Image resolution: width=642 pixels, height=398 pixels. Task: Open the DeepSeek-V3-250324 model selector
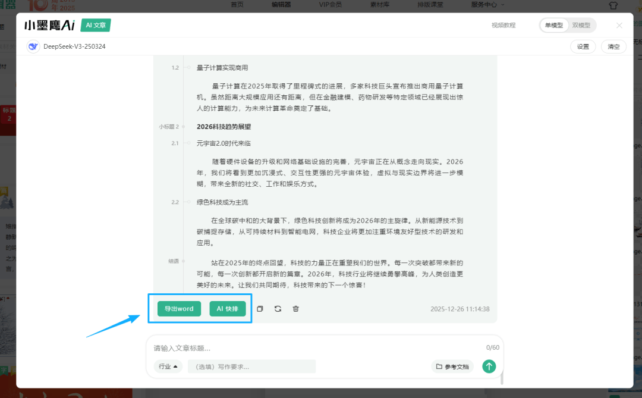coord(74,46)
